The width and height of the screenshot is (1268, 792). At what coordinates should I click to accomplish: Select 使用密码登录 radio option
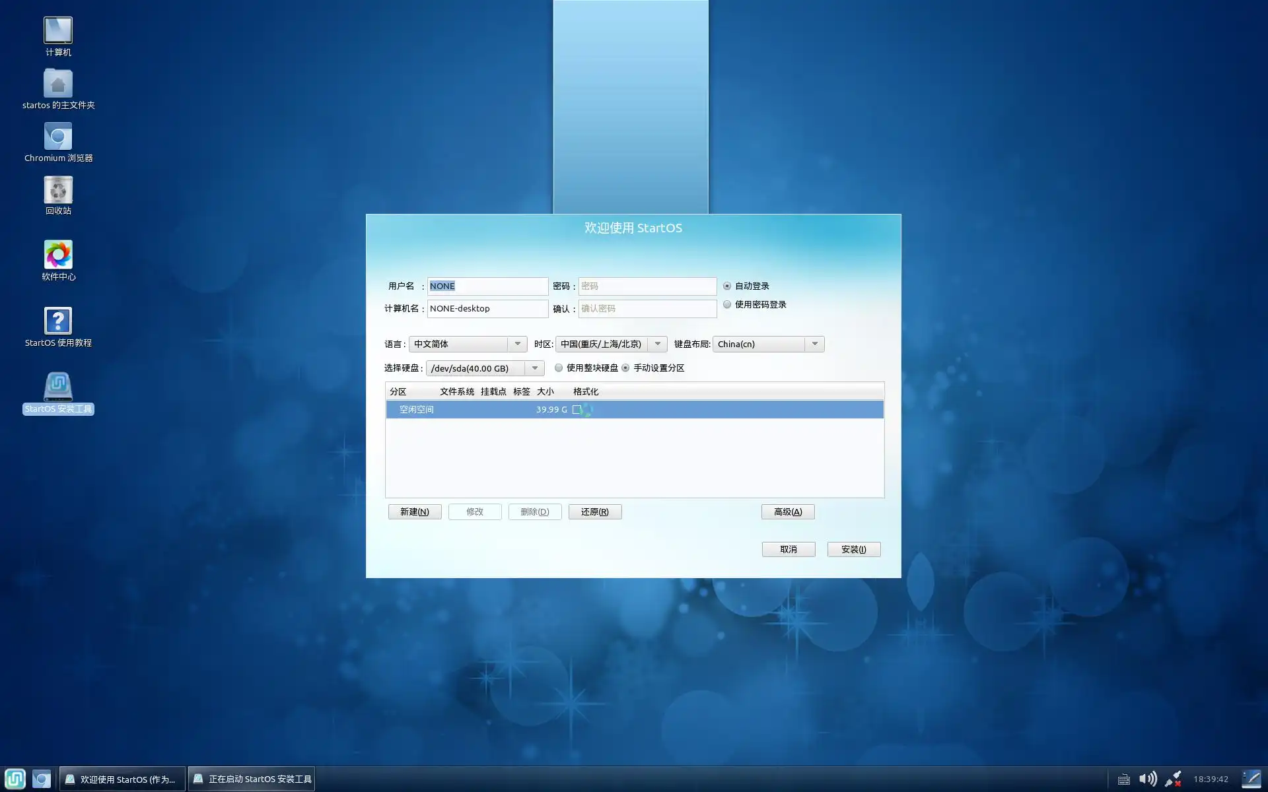pos(727,304)
